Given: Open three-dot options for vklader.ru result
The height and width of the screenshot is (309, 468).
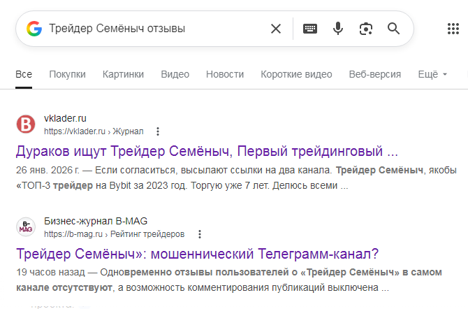Looking at the screenshot, I should click(158, 131).
